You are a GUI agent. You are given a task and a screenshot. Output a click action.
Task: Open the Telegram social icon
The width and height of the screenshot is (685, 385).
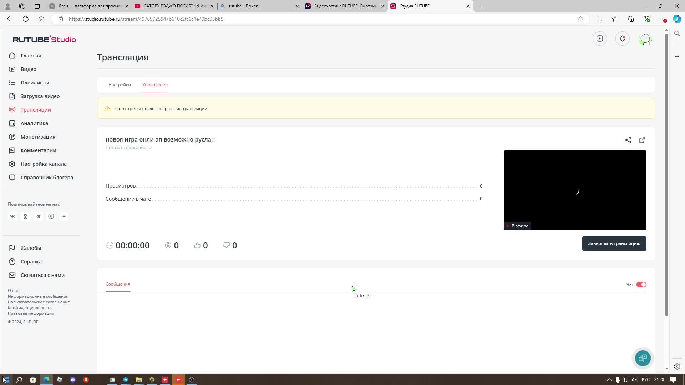click(x=38, y=216)
